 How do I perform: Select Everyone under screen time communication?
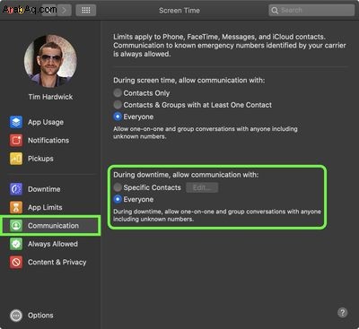pyautogui.click(x=118, y=117)
